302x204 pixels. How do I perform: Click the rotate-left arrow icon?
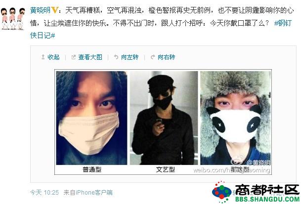click(116, 57)
